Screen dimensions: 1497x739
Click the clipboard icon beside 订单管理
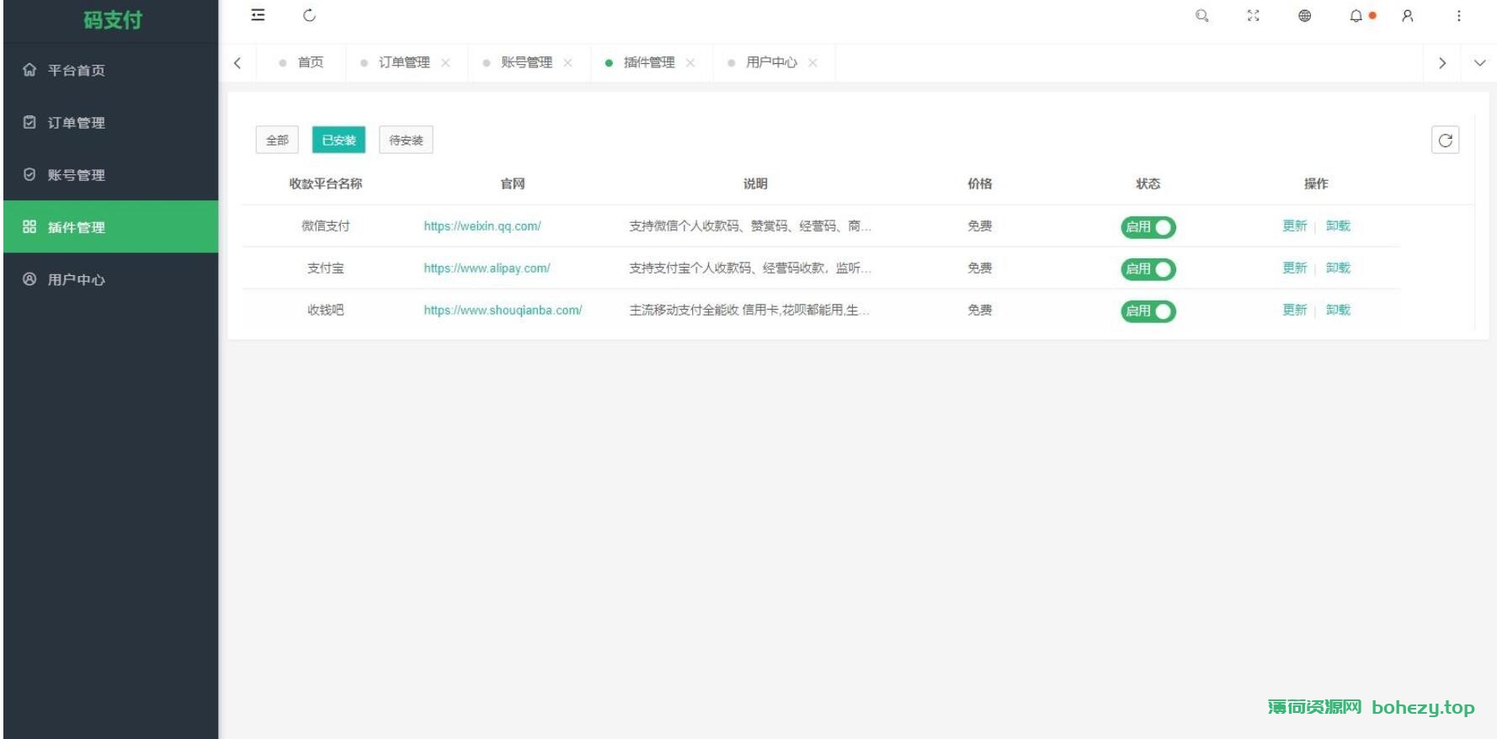tap(29, 122)
